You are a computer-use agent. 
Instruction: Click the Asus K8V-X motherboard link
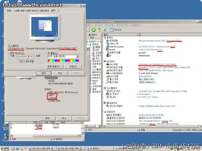[x=164, y=67]
